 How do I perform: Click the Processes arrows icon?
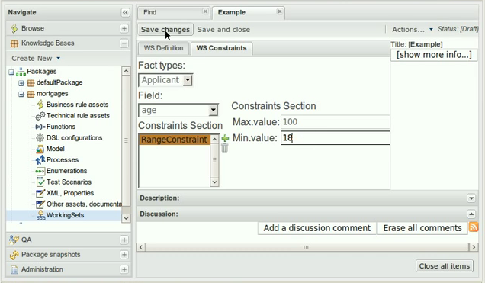(40, 160)
